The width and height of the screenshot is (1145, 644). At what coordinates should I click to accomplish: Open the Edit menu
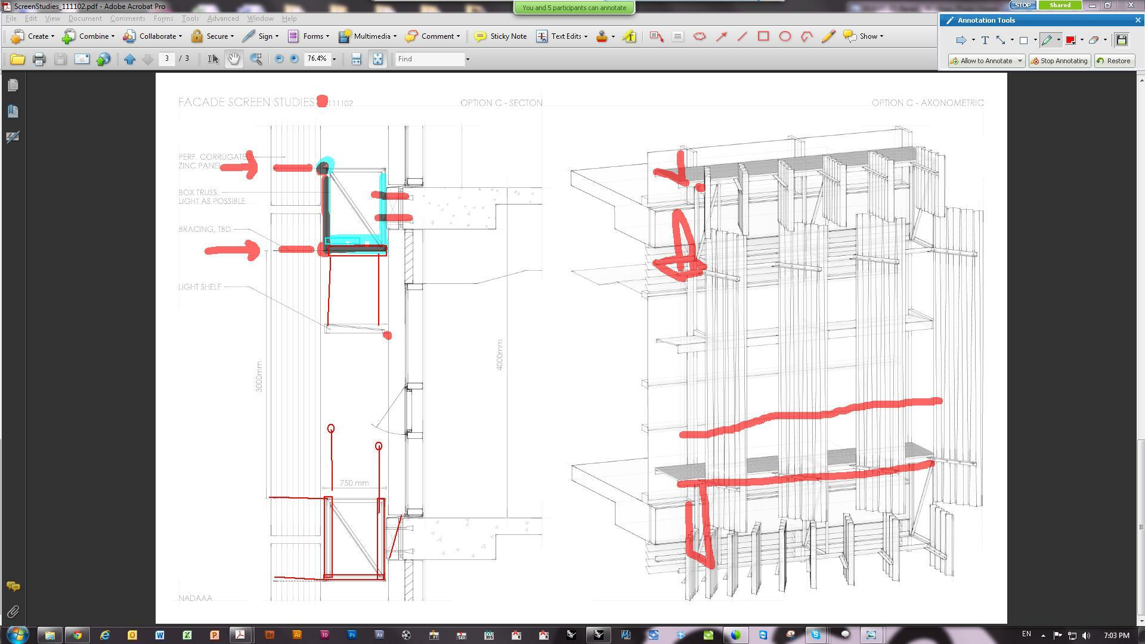31,18
